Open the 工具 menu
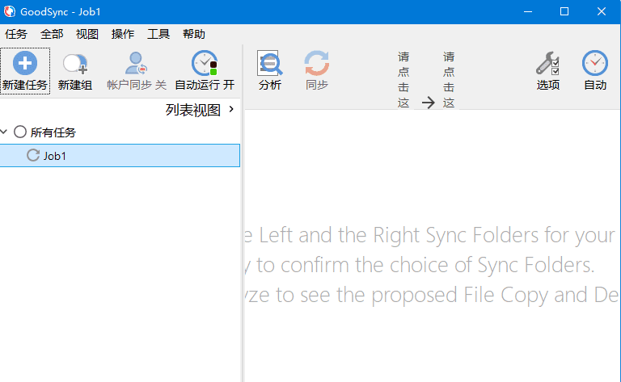This screenshot has height=382, width=621. (x=158, y=34)
